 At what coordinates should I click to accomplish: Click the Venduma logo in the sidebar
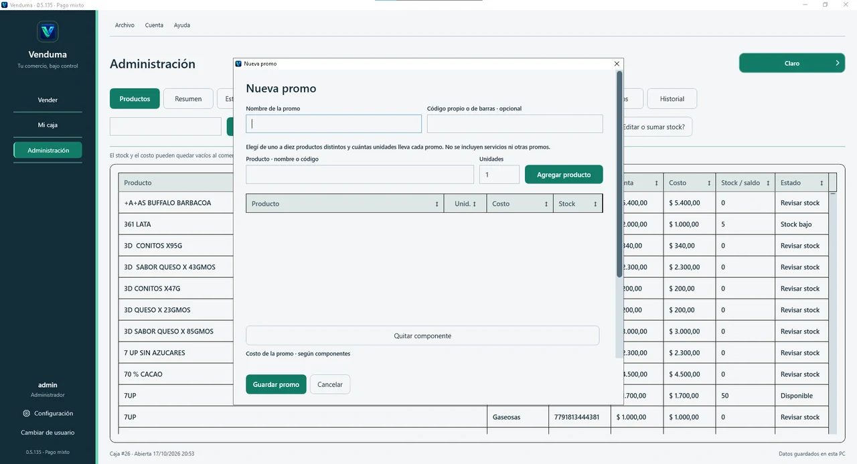click(x=48, y=31)
